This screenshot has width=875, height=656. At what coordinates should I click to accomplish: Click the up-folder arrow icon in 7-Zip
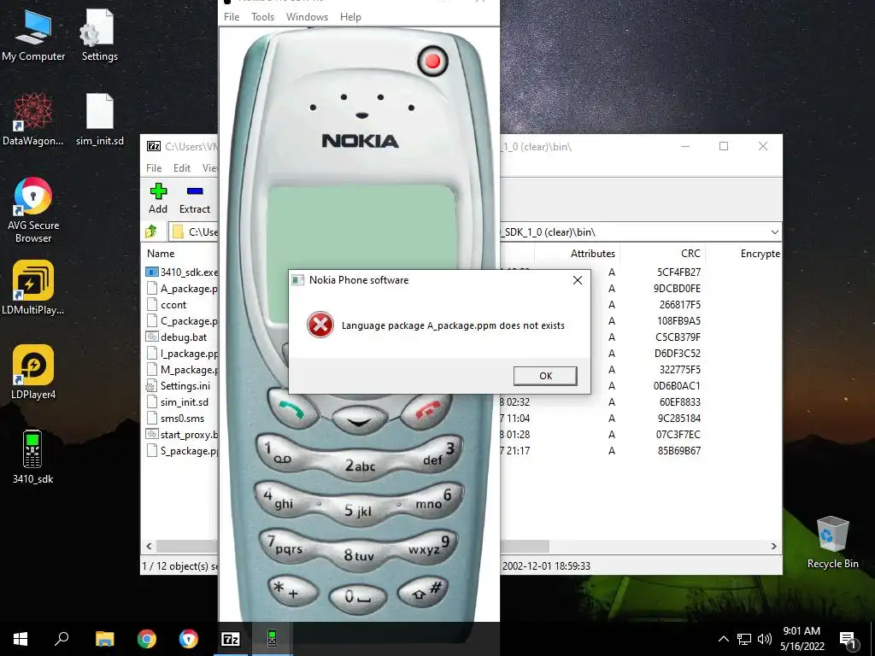[151, 231]
